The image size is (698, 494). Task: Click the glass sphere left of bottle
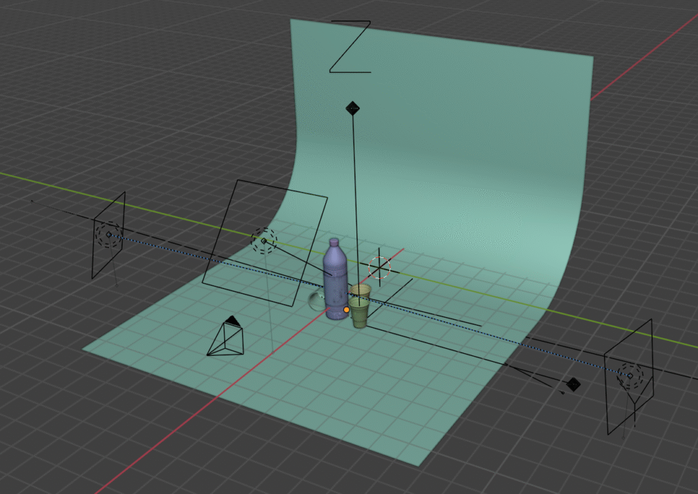pyautogui.click(x=317, y=299)
